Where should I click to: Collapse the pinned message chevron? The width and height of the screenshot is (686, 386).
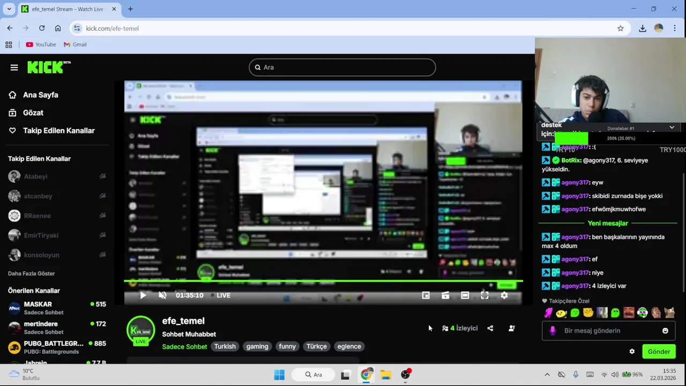(672, 127)
